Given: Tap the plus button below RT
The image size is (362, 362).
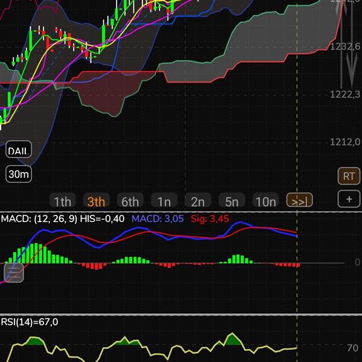Looking at the screenshot, I should point(349,198).
